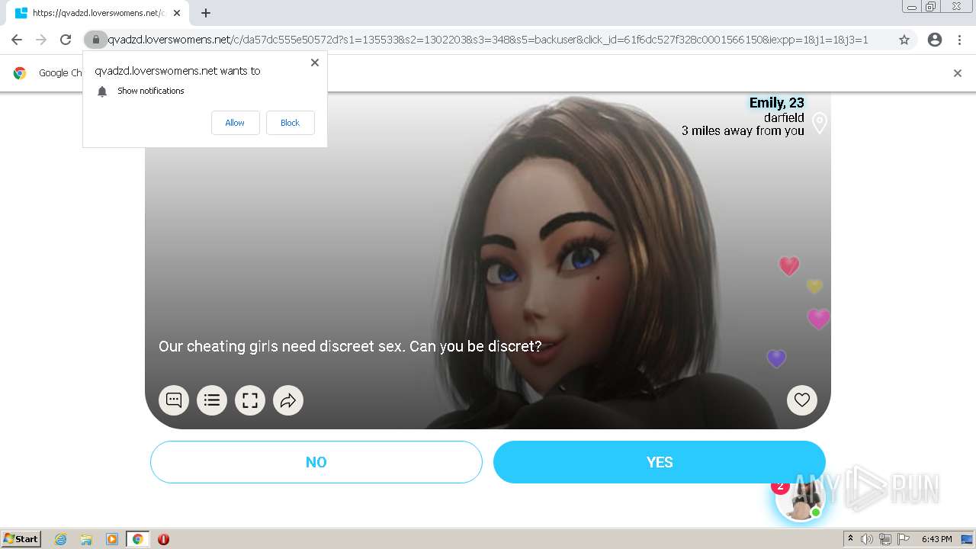This screenshot has width=976, height=549.
Task: Allow notifications in the permission popup
Action: coord(235,123)
